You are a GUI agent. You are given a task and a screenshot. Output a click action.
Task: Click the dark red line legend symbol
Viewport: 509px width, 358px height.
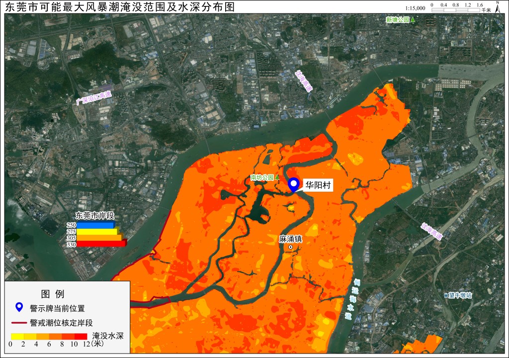click(19, 323)
